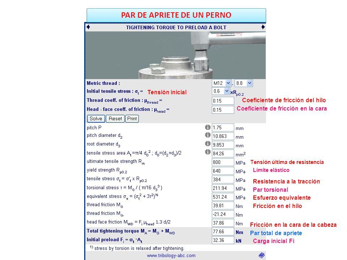Select initial preload 32.36 field
Screen dimensions: 347x260
coord(223,240)
